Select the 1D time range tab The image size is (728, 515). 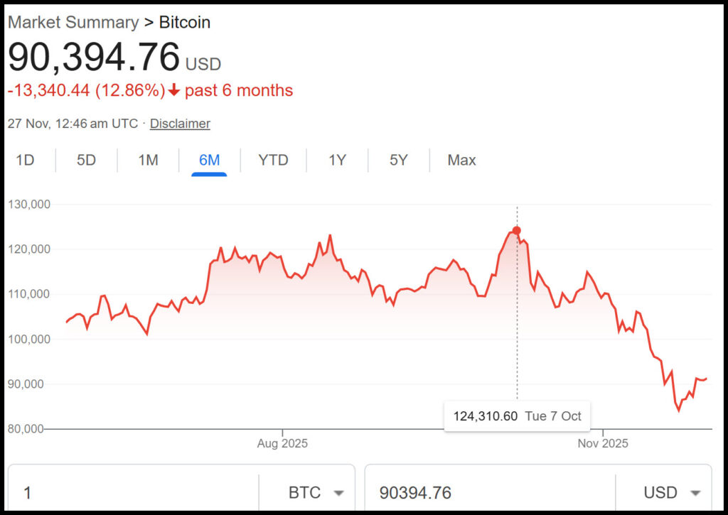[x=25, y=160]
